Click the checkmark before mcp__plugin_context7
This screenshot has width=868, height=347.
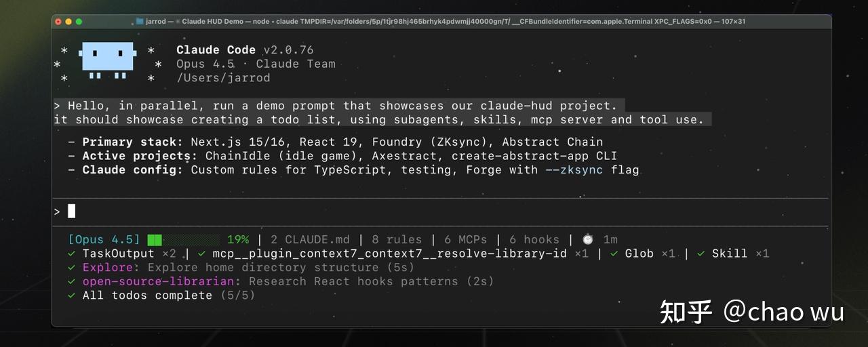(x=201, y=253)
